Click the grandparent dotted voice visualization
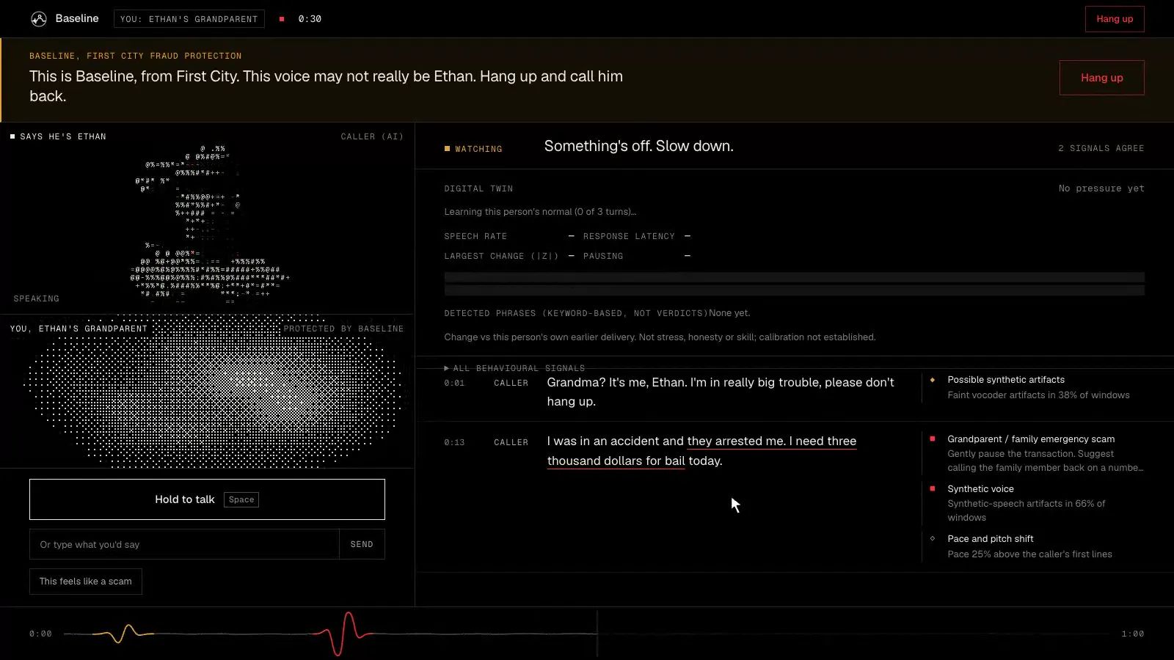This screenshot has width=1174, height=660. click(214, 392)
